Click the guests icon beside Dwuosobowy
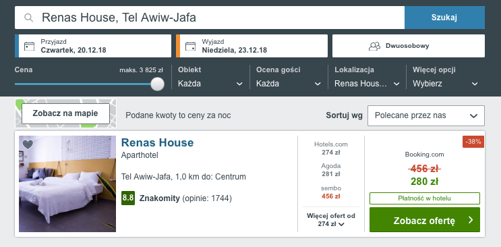 pyautogui.click(x=374, y=46)
